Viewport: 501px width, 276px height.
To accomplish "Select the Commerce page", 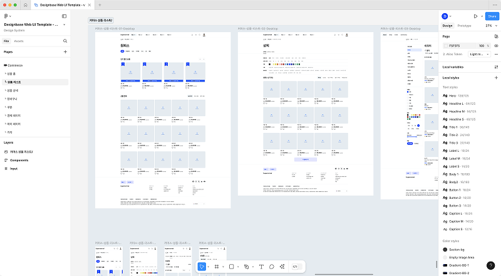I will (35, 65).
